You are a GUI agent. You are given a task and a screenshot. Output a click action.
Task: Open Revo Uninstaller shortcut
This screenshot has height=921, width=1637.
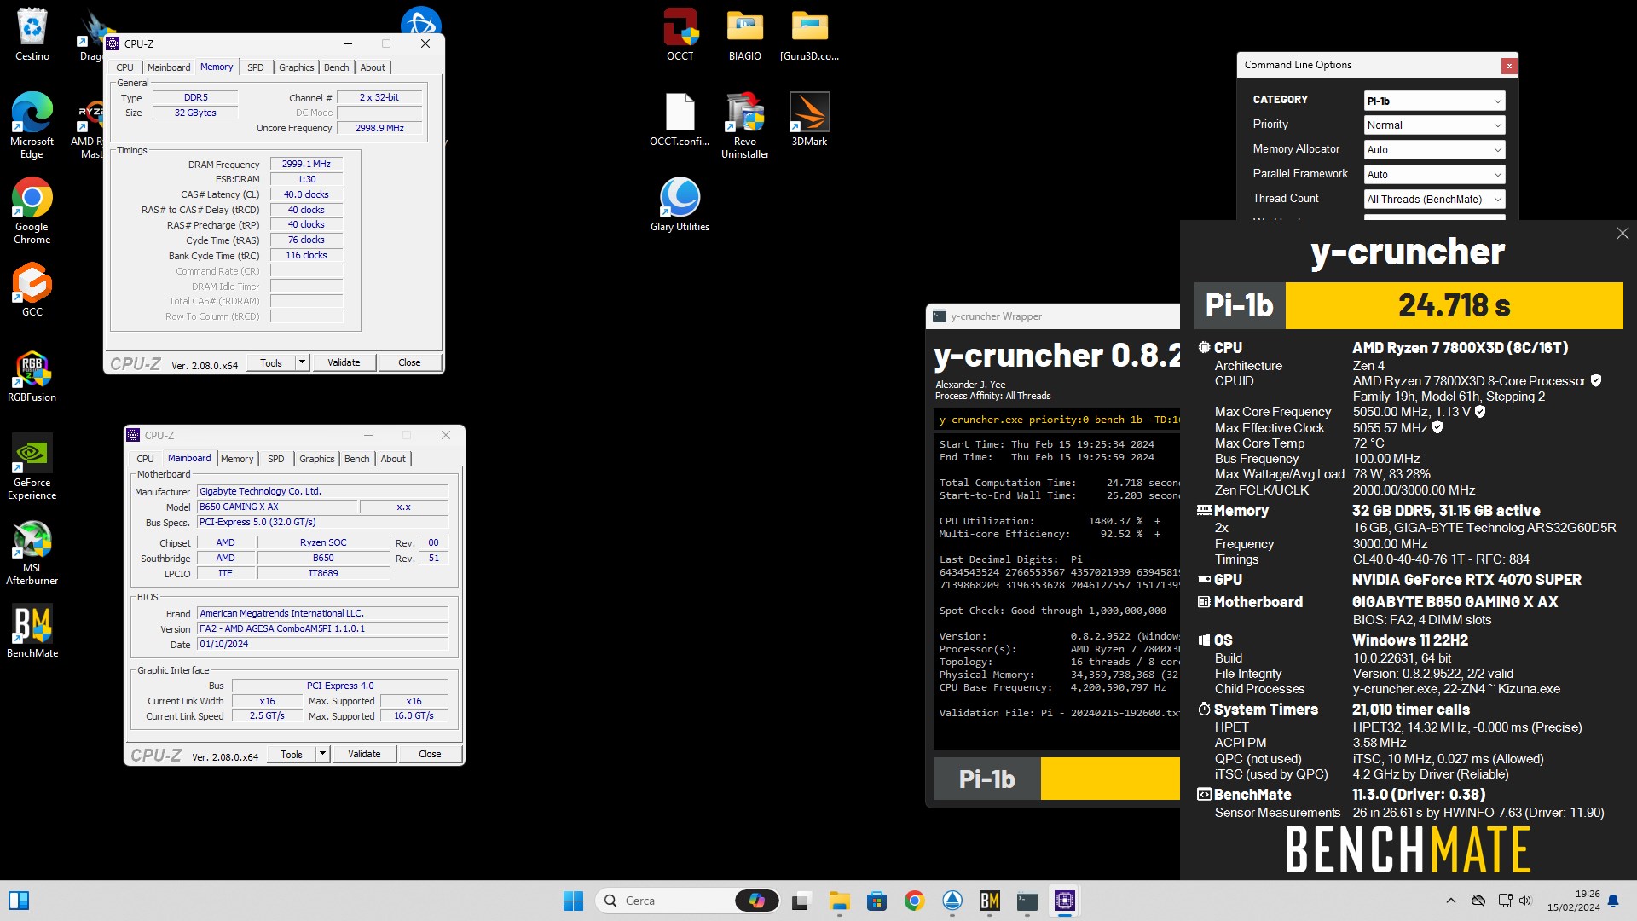coord(744,125)
